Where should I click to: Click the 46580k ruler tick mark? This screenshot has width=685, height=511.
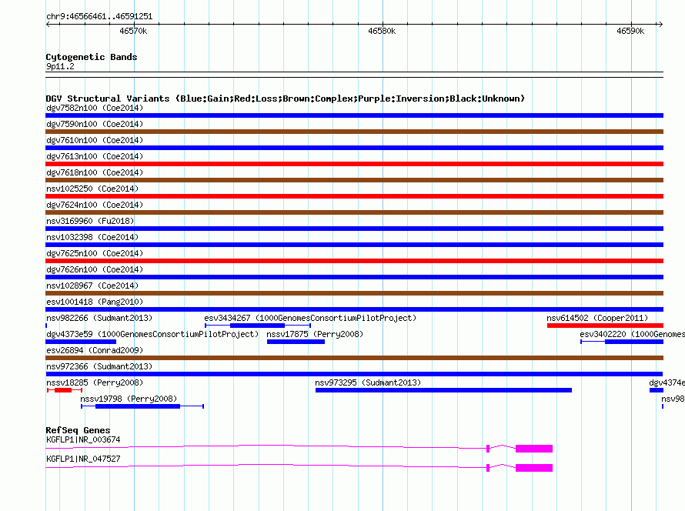[383, 24]
